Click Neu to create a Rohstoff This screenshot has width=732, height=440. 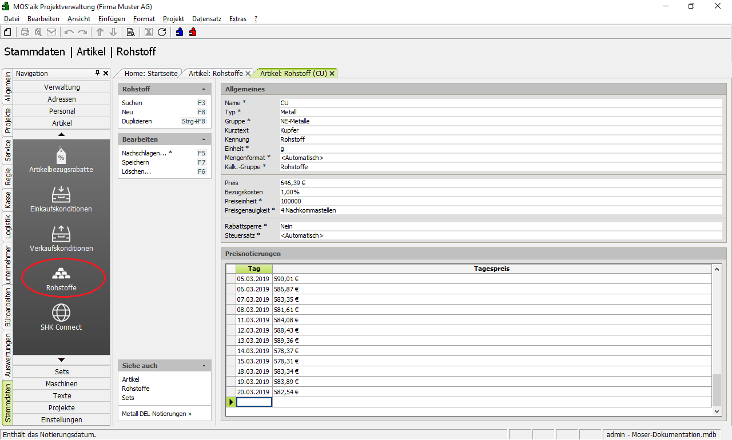click(128, 112)
